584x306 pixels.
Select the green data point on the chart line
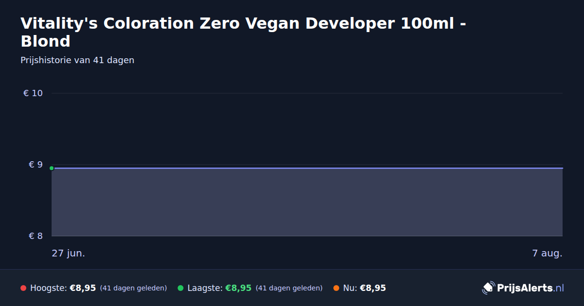coord(52,168)
